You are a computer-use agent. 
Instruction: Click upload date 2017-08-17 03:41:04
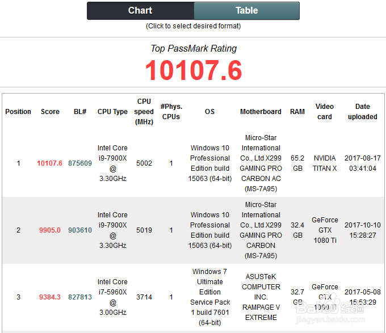click(363, 163)
